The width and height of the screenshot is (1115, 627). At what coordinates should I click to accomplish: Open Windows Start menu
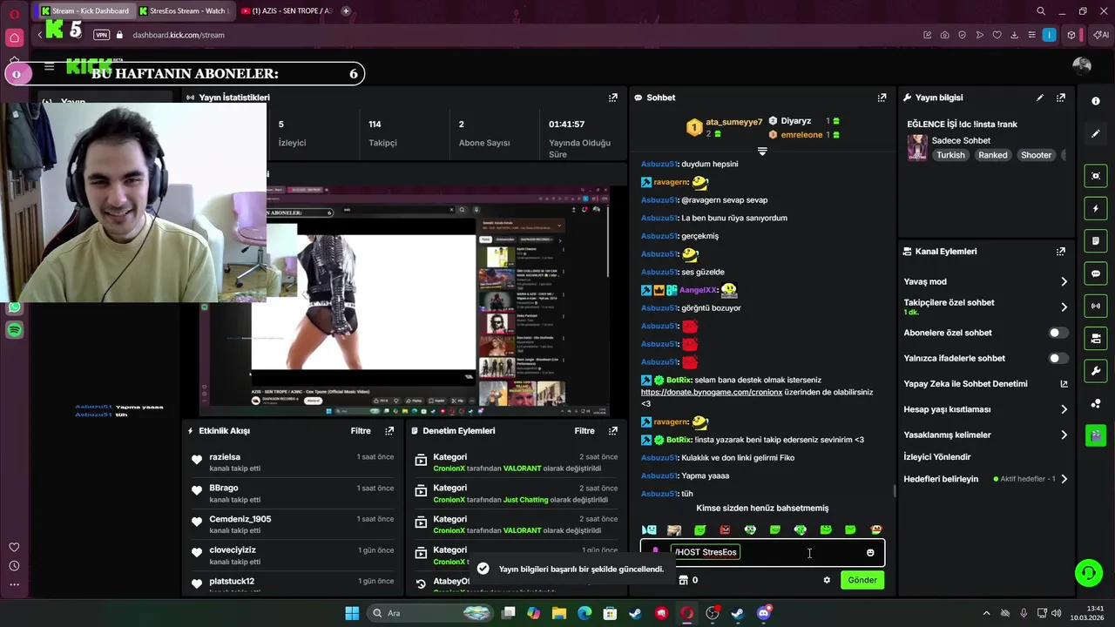[352, 613]
